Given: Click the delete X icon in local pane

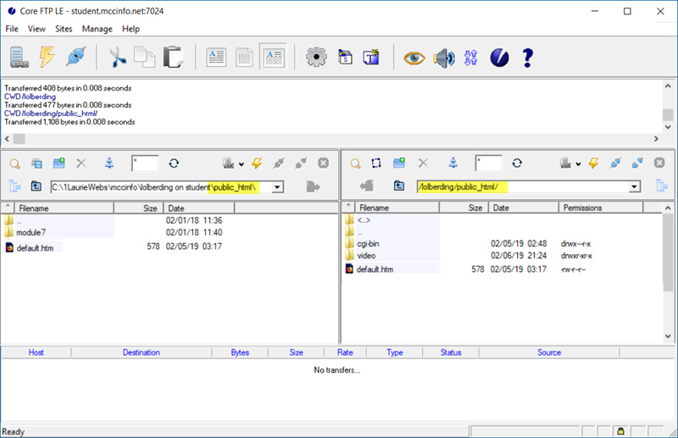Looking at the screenshot, I should [81, 163].
